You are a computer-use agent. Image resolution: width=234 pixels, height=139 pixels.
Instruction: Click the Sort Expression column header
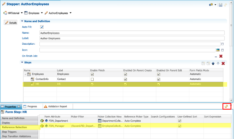pyautogui.click(x=213, y=116)
